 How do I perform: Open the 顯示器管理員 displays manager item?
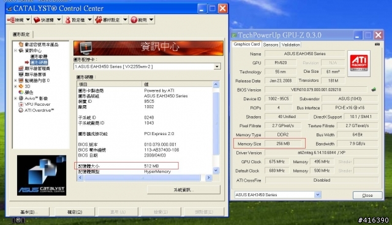[37, 68]
